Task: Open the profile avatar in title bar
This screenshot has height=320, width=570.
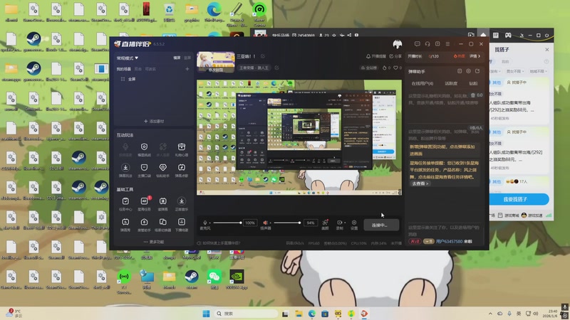Action: (x=398, y=44)
